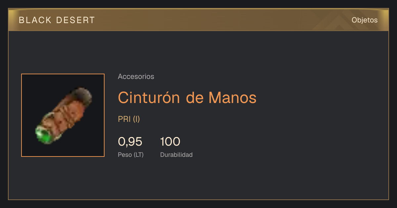Click the BLACK DESERT header title

pyautogui.click(x=57, y=20)
